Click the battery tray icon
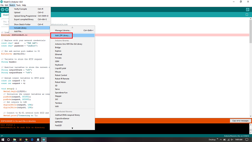The height and width of the screenshot is (142, 252). tap(225, 139)
